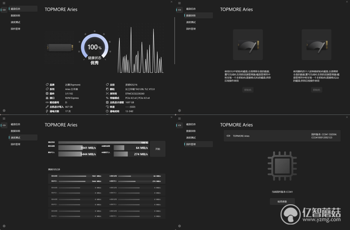Screen dimensions: 350x230
Task: Select TOPMORE Aries drive row in firmware list
Action: point(282,136)
